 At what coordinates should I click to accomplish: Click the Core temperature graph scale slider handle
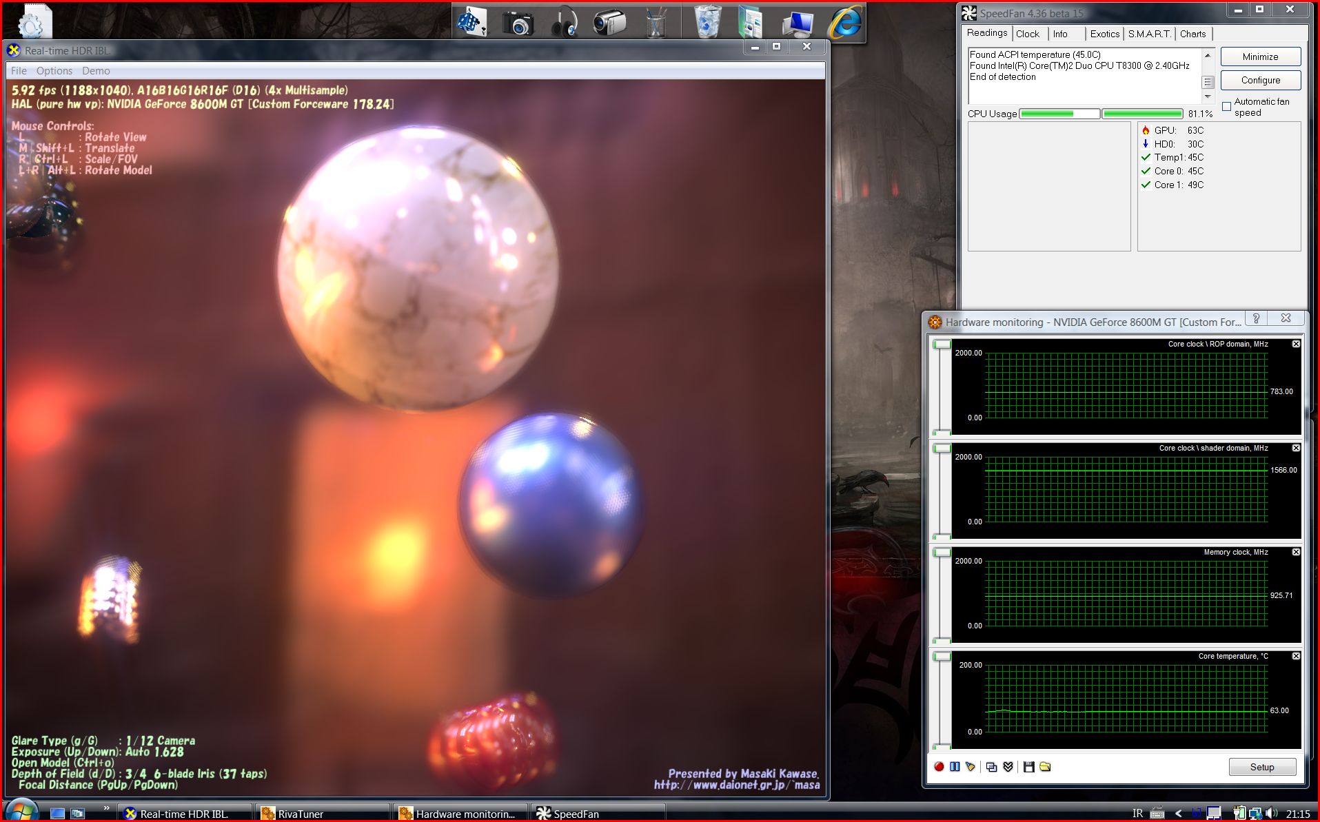942,657
